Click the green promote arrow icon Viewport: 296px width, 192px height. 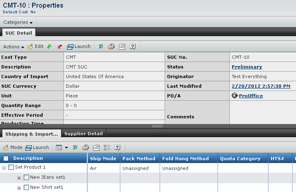pyautogui.click(x=49, y=46)
